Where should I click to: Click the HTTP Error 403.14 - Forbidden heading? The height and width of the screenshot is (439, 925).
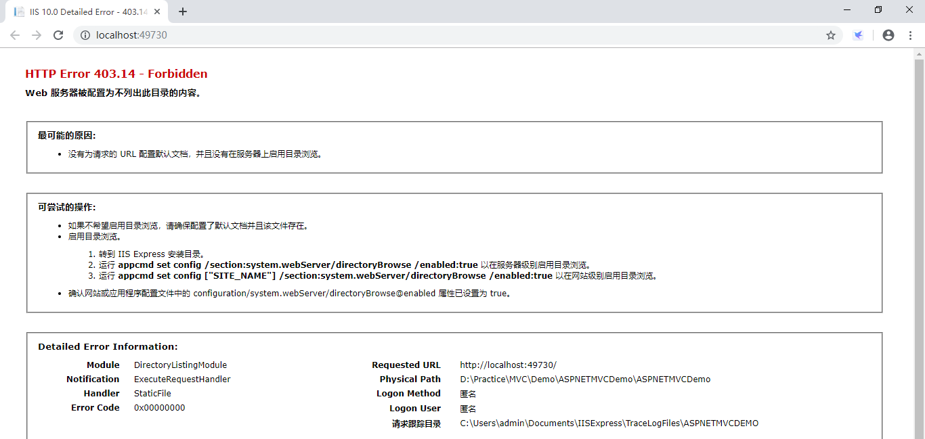click(x=116, y=74)
